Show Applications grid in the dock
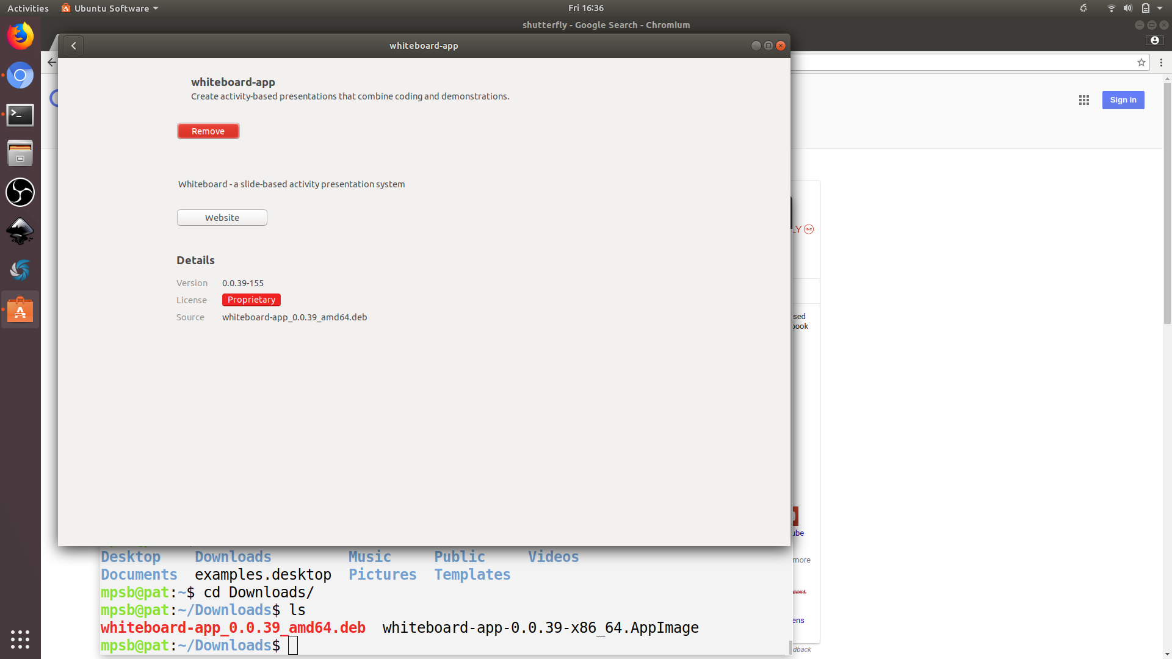 point(20,639)
